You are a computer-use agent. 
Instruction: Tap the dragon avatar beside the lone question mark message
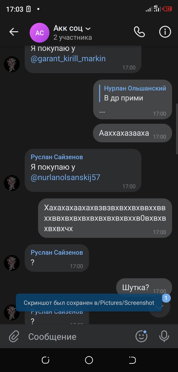pyautogui.click(x=12, y=263)
